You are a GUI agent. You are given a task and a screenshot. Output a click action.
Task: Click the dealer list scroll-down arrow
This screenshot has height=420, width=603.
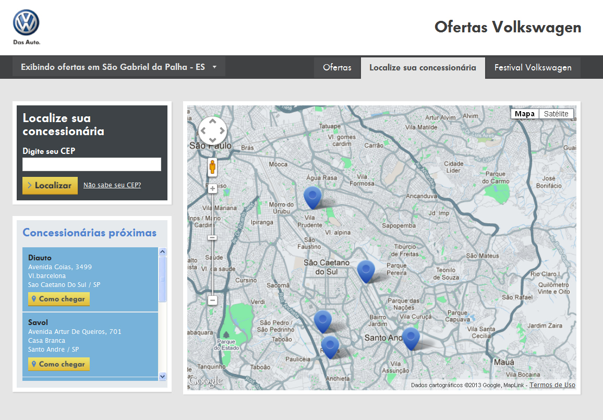click(x=162, y=376)
